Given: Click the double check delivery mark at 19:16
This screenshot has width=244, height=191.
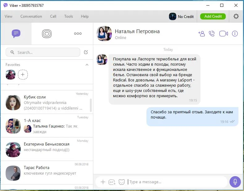Looking at the screenshot, I should [232, 122].
